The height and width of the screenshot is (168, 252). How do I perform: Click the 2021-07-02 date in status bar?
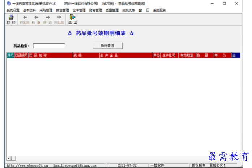pyautogui.click(x=127, y=165)
